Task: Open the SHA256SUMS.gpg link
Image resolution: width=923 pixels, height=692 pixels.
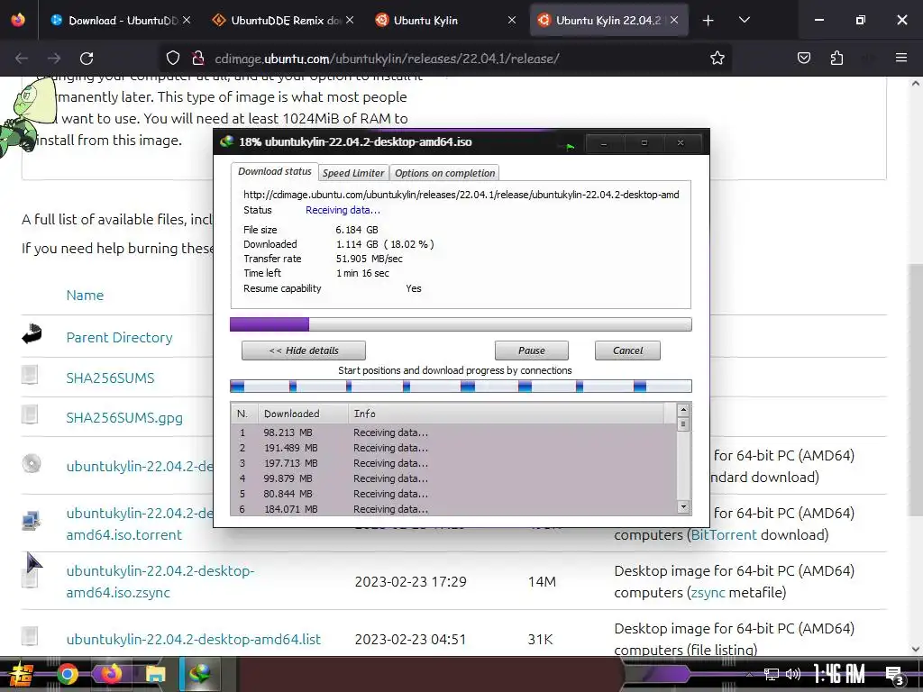Action: [124, 418]
